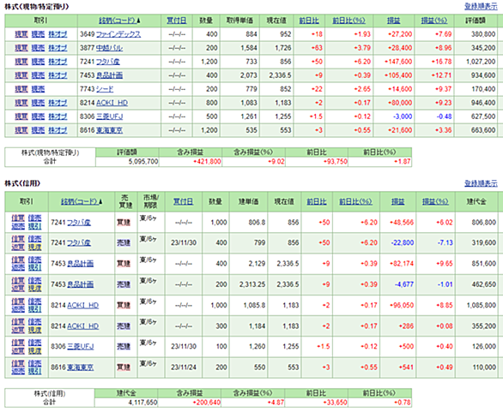Click 現買 in the 7453 良品計画 現物 row
The width and height of the screenshot is (503, 412).
pos(21,75)
